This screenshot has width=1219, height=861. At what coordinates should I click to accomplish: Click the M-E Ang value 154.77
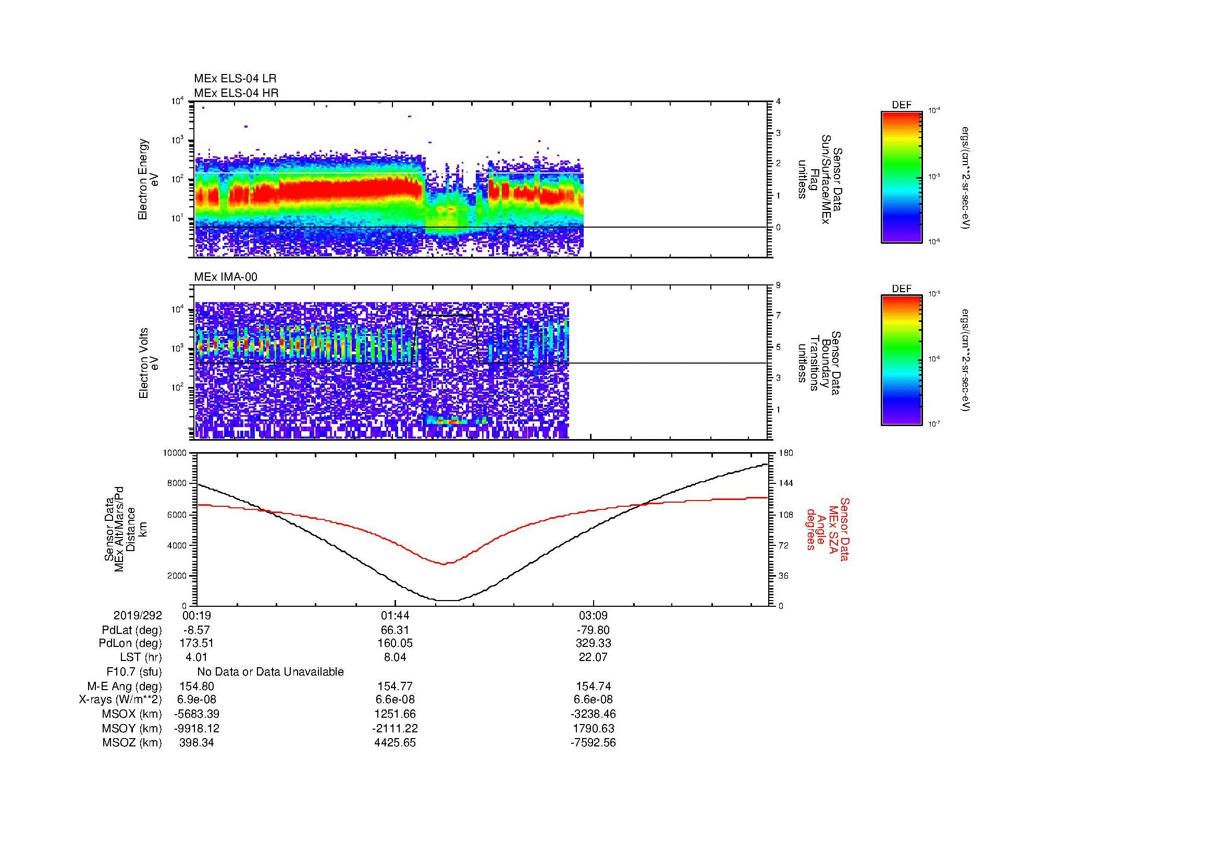pyautogui.click(x=395, y=686)
